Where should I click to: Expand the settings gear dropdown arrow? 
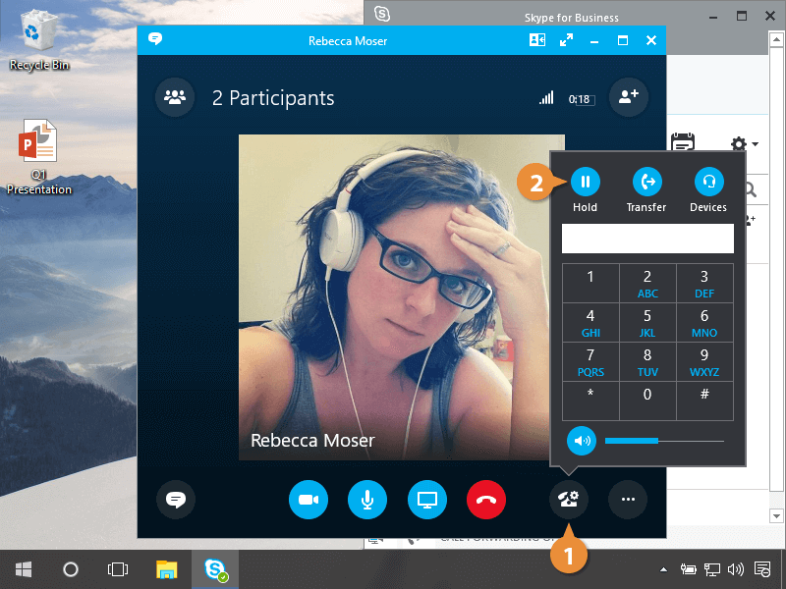755,144
